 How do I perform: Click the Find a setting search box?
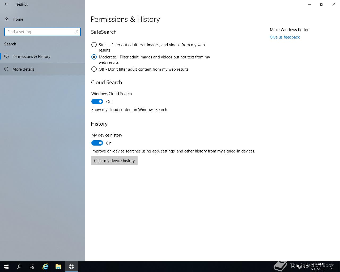(42, 32)
